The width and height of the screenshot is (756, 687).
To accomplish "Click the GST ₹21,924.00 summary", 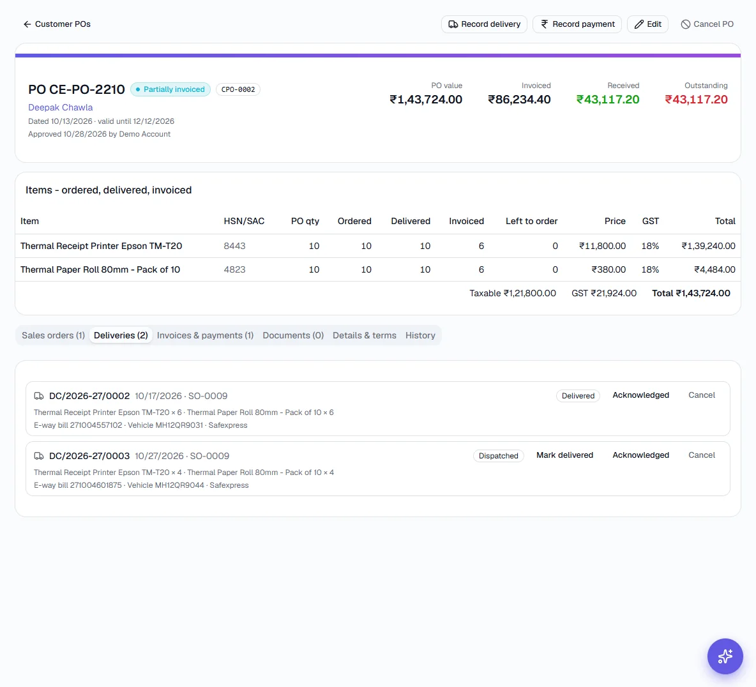I will click(603, 293).
